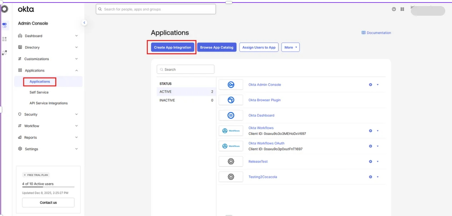Image resolution: width=452 pixels, height=216 pixels.
Task: Expand the dropdown arrow on Okta Workflows OAuth row
Action: point(377,146)
